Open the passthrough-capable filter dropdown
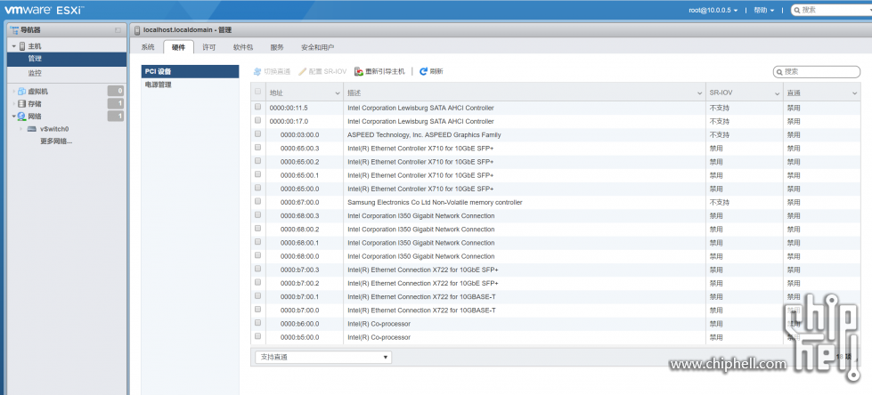872x395 pixels. [323, 358]
